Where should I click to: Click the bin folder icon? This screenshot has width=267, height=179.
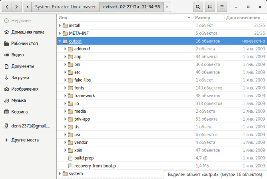pyautogui.click(x=70, y=64)
